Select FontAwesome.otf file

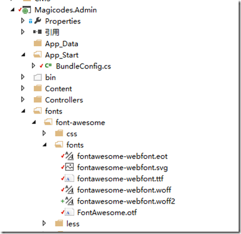(x=107, y=212)
